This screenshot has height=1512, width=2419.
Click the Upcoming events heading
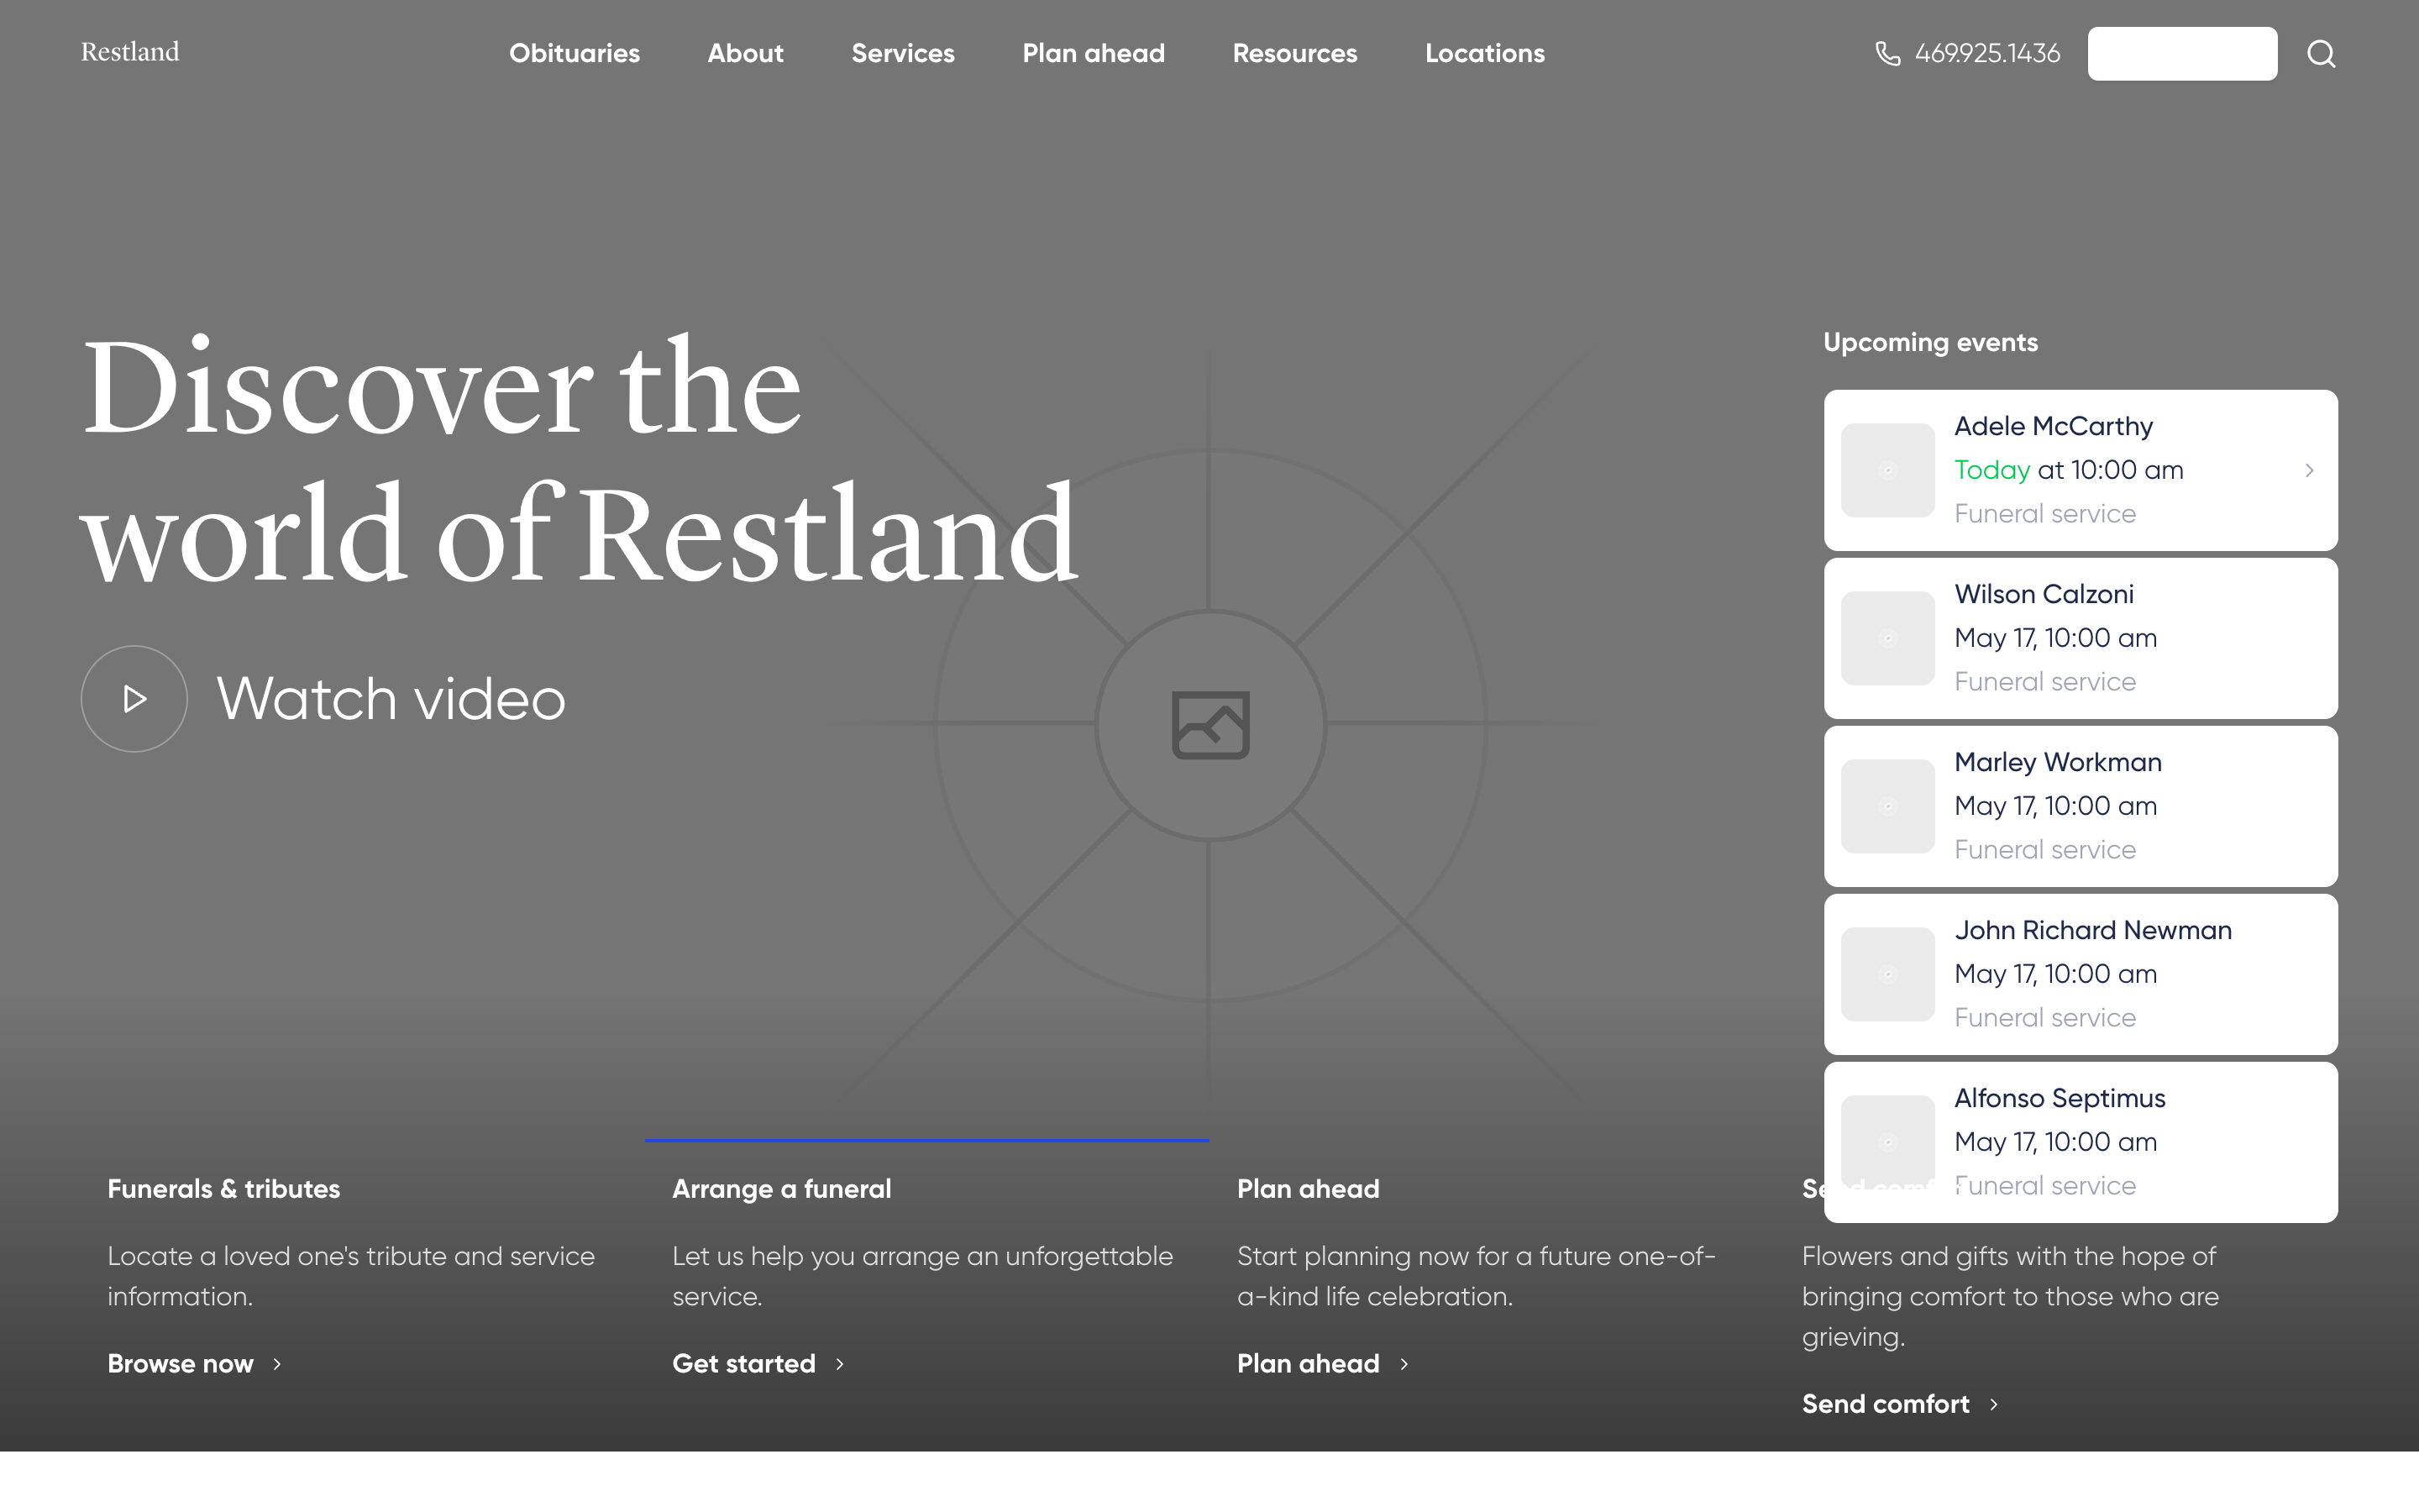pyautogui.click(x=1930, y=342)
